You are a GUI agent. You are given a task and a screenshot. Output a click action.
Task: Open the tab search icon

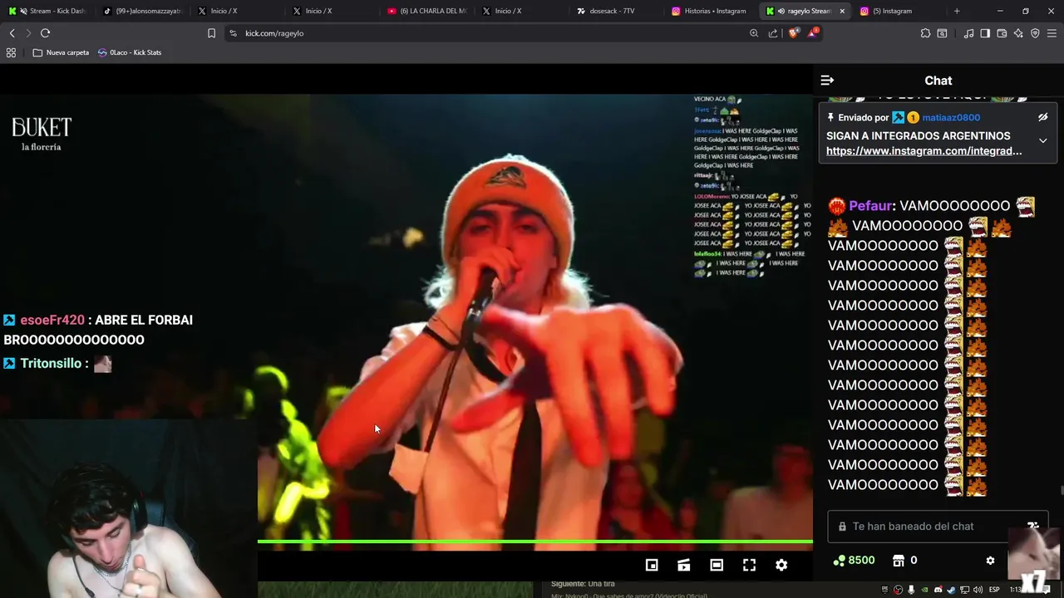pyautogui.click(x=942, y=33)
